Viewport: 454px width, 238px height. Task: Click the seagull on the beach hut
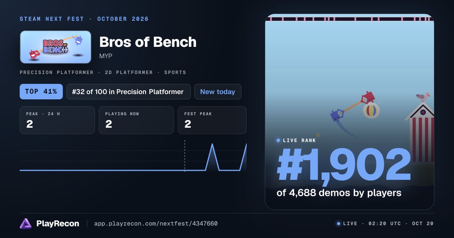coord(423,97)
